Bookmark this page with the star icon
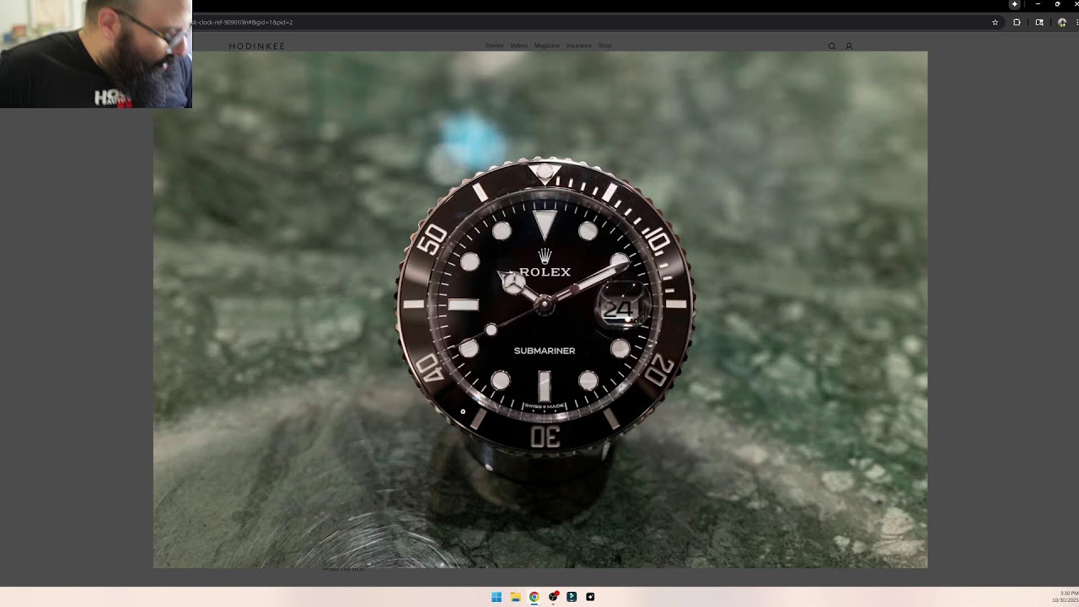 click(995, 23)
